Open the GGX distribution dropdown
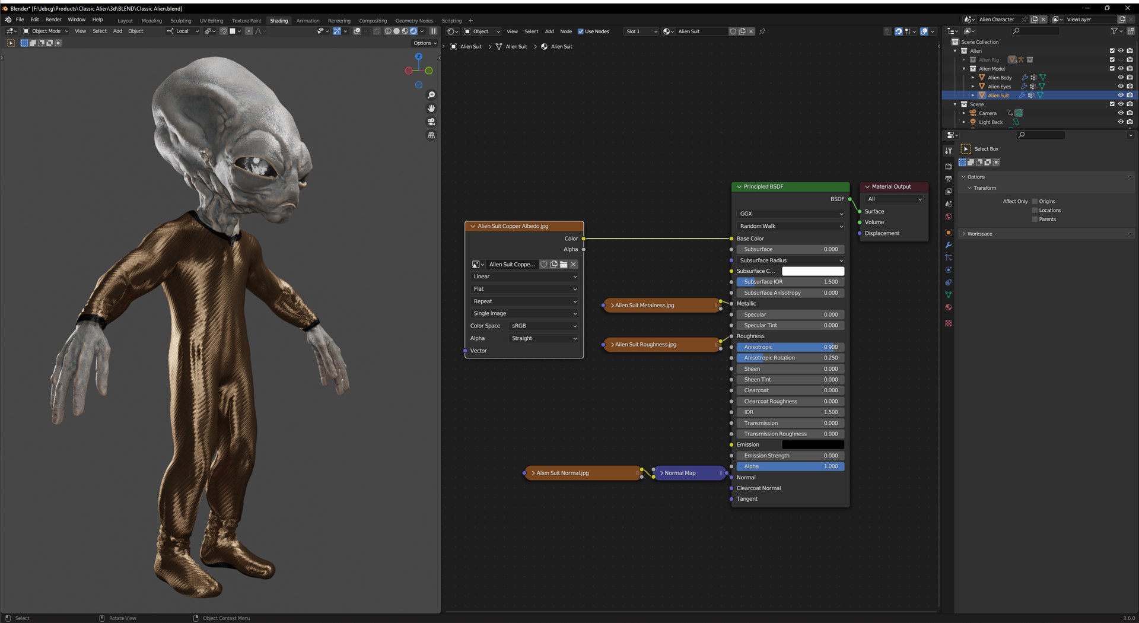The width and height of the screenshot is (1139, 623). (x=791, y=214)
